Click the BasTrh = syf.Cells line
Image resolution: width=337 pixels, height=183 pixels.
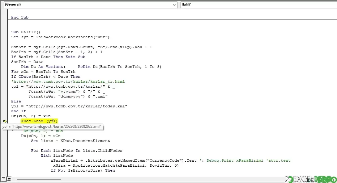coord(57,52)
